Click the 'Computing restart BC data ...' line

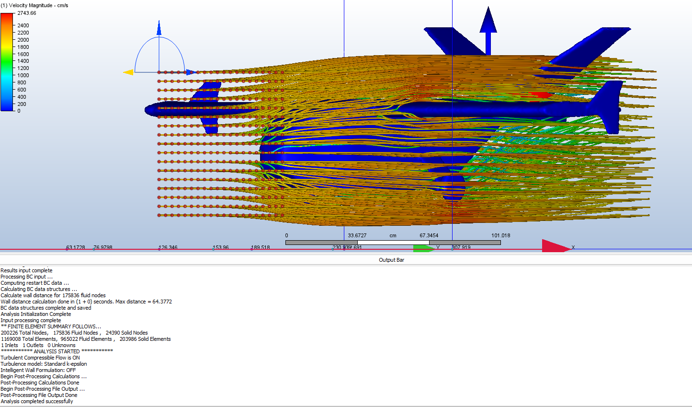[34, 283]
